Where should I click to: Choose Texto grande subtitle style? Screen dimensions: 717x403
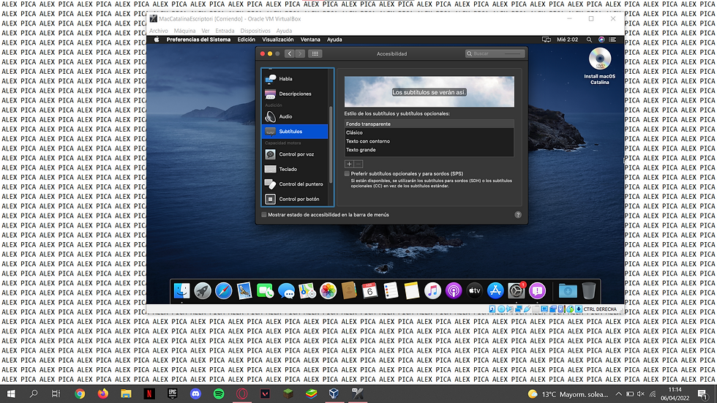[429, 150]
